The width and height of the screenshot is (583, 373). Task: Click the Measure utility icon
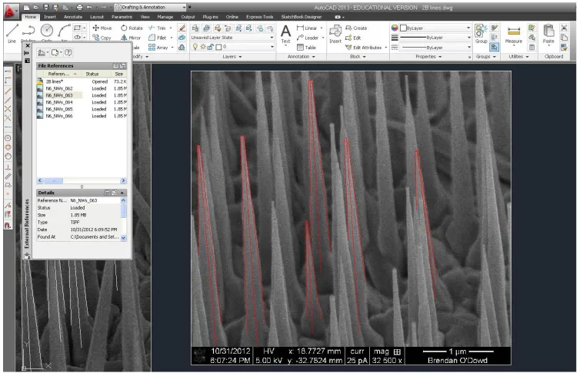click(514, 34)
